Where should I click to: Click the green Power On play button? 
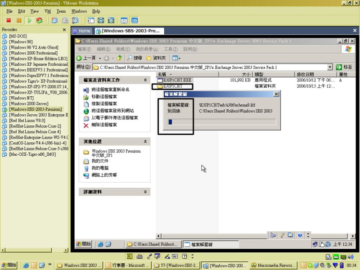[29, 20]
